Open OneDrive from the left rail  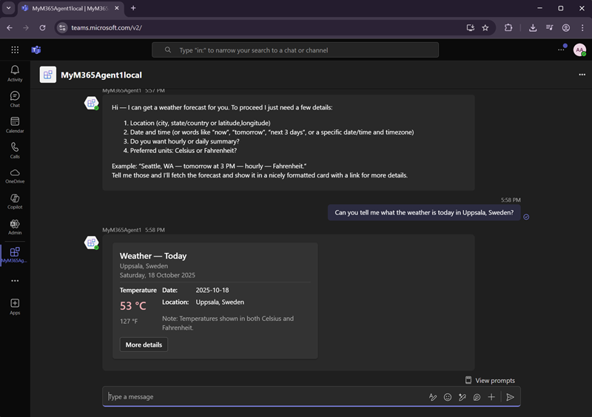[15, 175]
